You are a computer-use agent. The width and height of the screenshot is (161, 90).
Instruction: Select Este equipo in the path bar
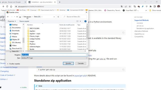[27, 17]
